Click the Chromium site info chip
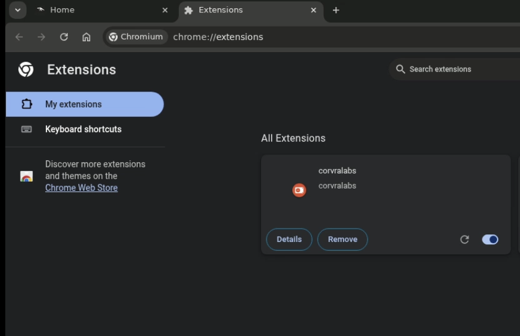Viewport: 520px width, 336px height. click(x=136, y=37)
